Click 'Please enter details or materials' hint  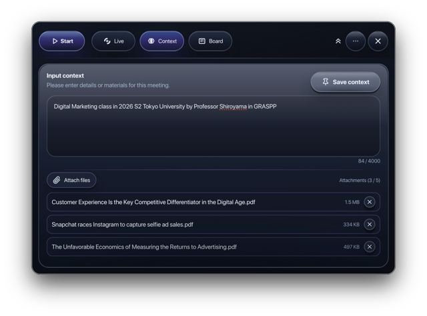coord(108,85)
